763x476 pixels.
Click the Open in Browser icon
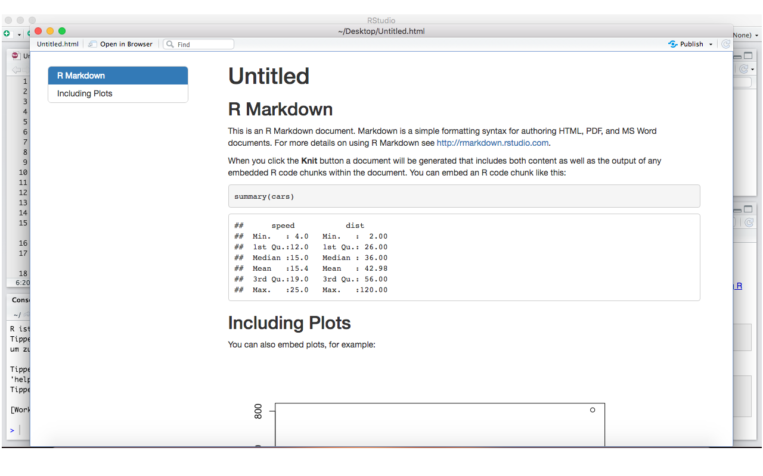tap(92, 44)
